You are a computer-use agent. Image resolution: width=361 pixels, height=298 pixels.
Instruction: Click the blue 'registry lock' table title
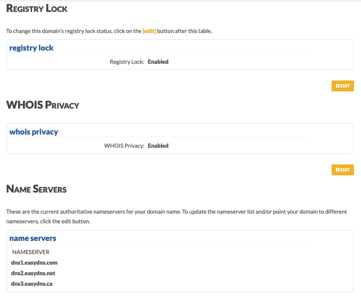31,48
